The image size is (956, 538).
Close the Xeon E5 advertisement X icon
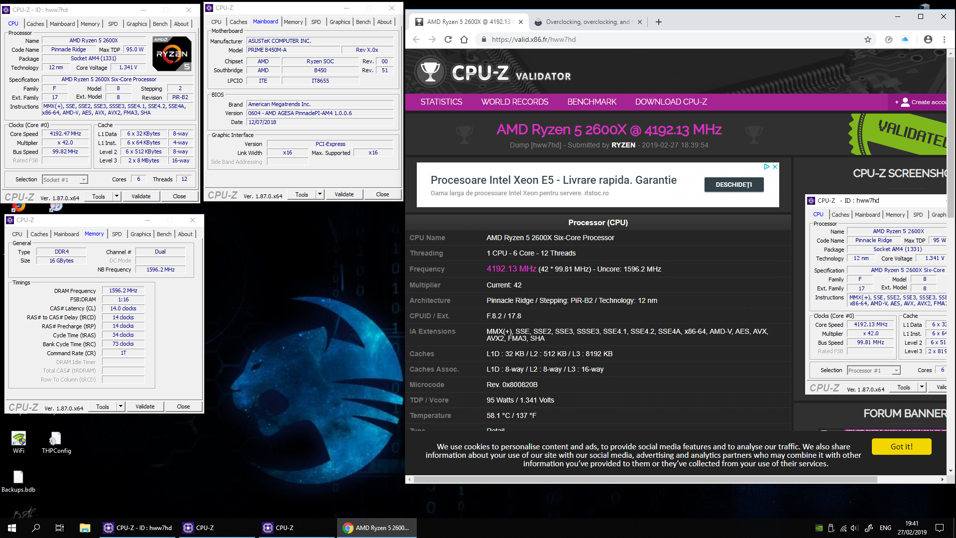(x=775, y=167)
